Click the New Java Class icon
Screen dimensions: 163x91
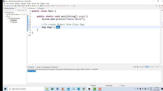coord(29,6)
